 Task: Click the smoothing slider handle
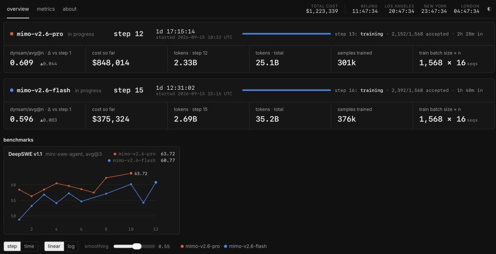[137, 246]
